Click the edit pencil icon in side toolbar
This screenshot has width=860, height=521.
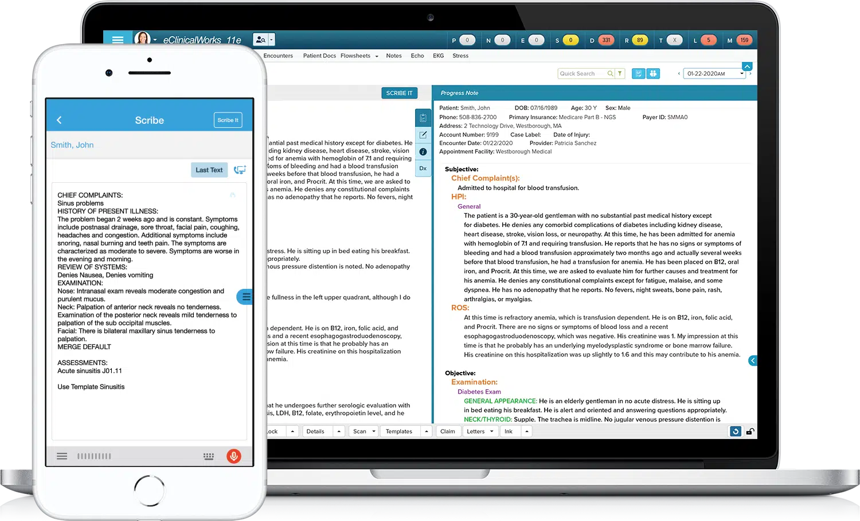click(x=423, y=135)
